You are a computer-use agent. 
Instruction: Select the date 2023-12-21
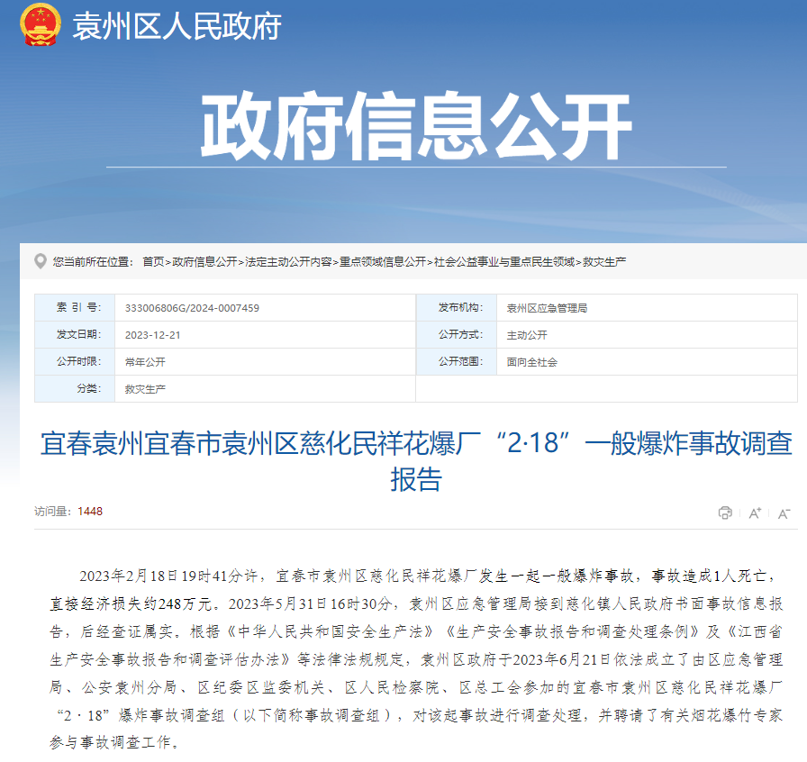153,335
